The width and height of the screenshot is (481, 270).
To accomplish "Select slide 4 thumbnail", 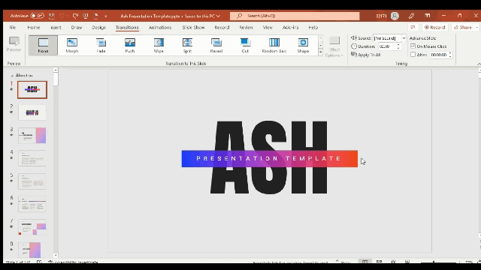I will [32, 158].
